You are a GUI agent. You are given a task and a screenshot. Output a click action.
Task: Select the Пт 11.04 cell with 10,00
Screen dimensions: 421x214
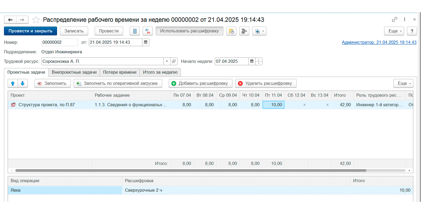click(x=273, y=105)
